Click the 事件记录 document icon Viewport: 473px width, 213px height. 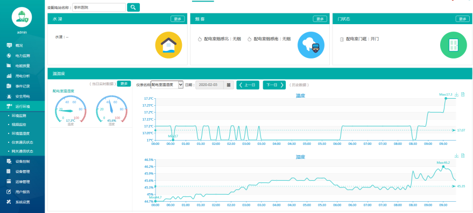9,86
